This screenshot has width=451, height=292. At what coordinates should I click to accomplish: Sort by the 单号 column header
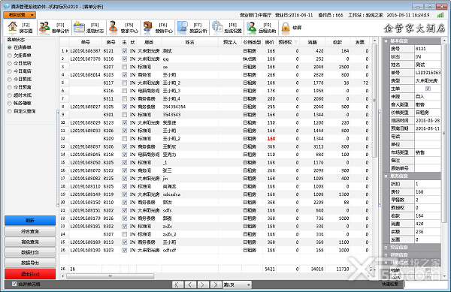point(86,42)
